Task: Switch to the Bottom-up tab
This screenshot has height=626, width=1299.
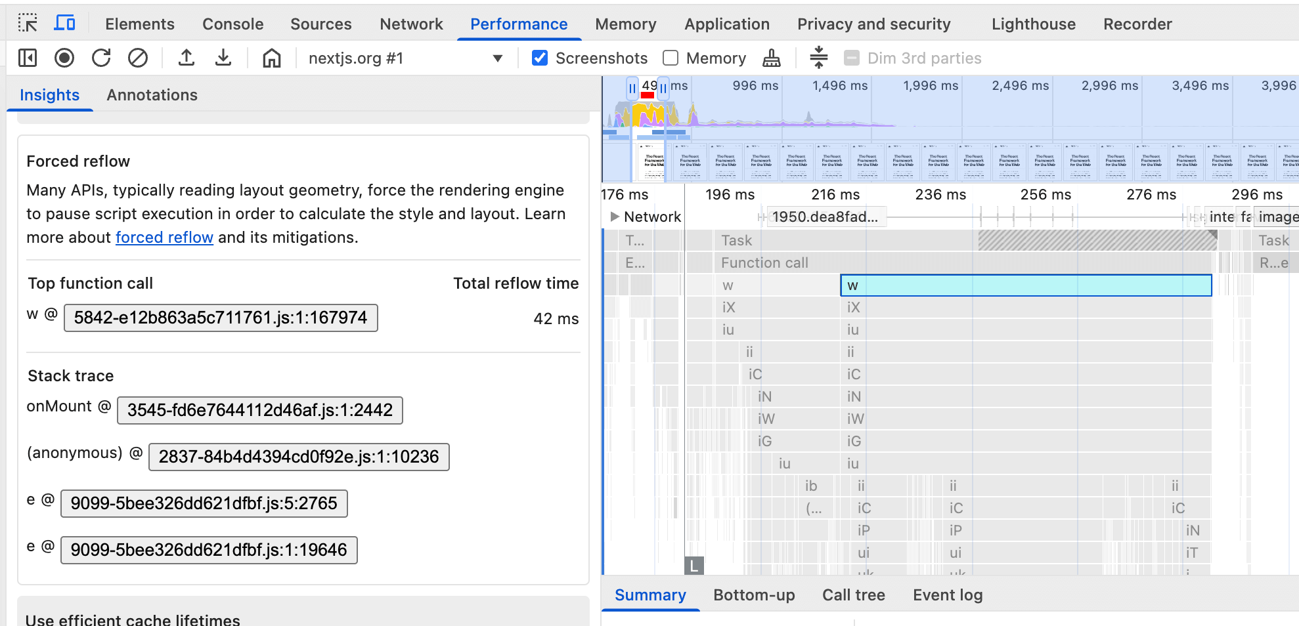Action: click(754, 595)
